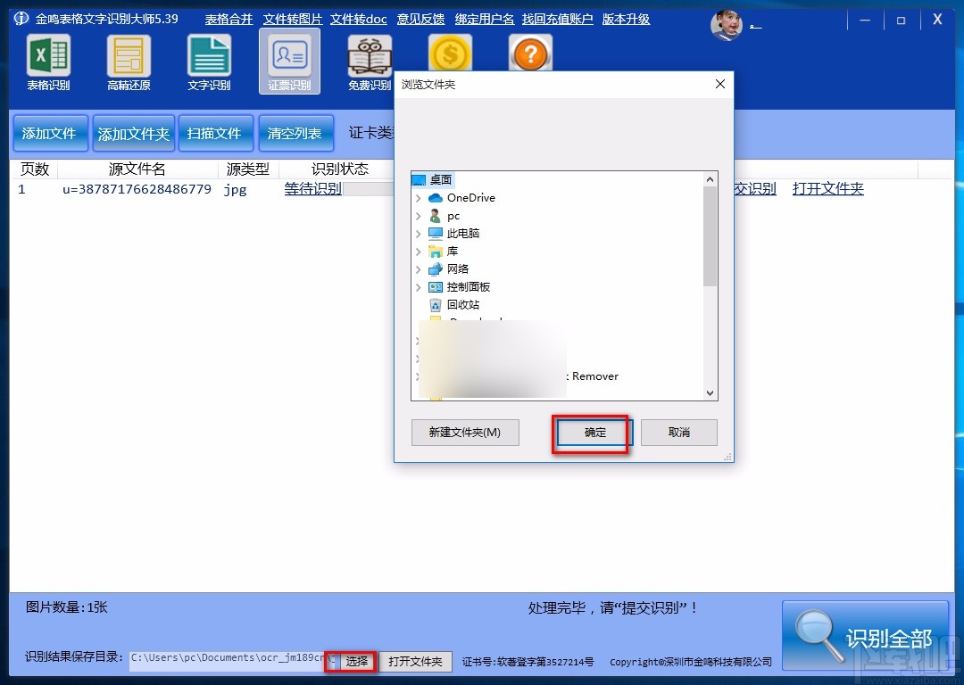Expand the OneDrive tree node
Screen dimensions: 964x685
(x=418, y=197)
